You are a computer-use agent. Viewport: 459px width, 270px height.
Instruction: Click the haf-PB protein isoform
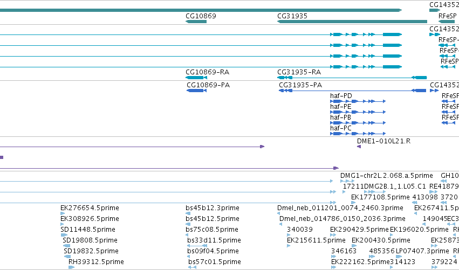point(358,123)
